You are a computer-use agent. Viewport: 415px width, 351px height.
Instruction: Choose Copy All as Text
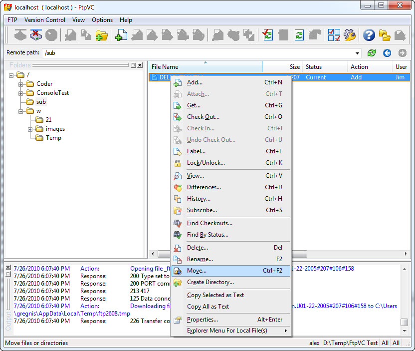pos(231,307)
